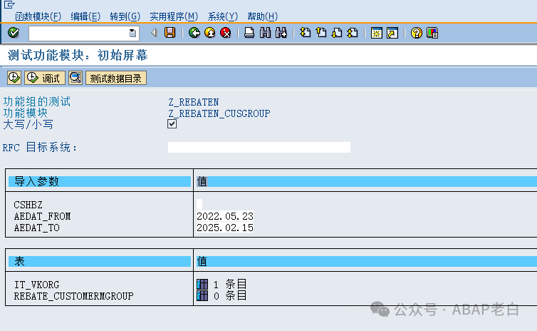Click the Save floppy disk icon
Viewport: 537px width, 331px height.
click(170, 33)
